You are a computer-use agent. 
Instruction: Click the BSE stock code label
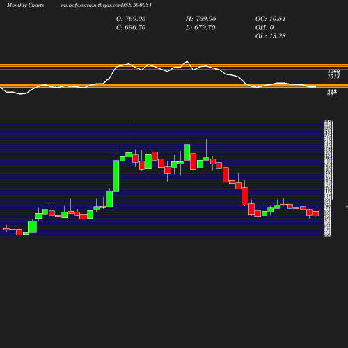136,5
